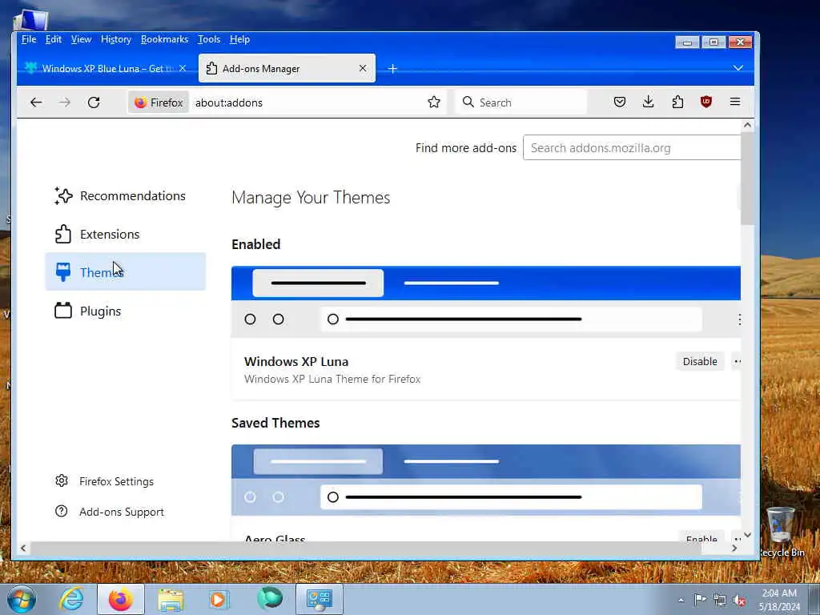Open Add-ons Support link
Image resolution: width=820 pixels, height=615 pixels.
point(122,512)
